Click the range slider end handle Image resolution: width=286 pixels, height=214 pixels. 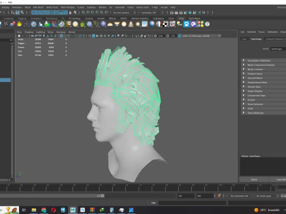click(102, 196)
